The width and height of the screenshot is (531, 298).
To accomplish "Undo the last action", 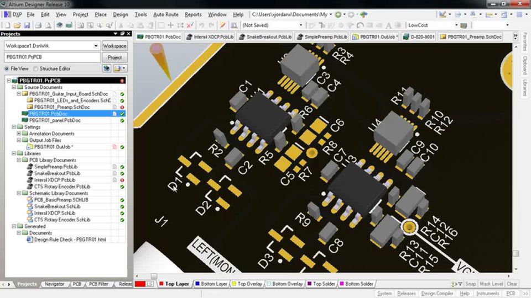I will (201, 25).
